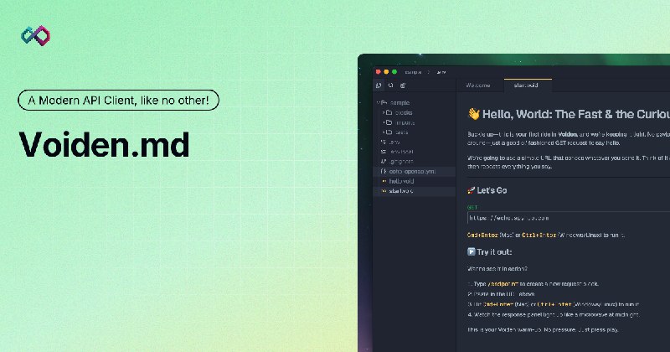Viewport: 670px width, 352px height.
Task: Click the sample breadcrumb in title bar
Action: pyautogui.click(x=413, y=72)
